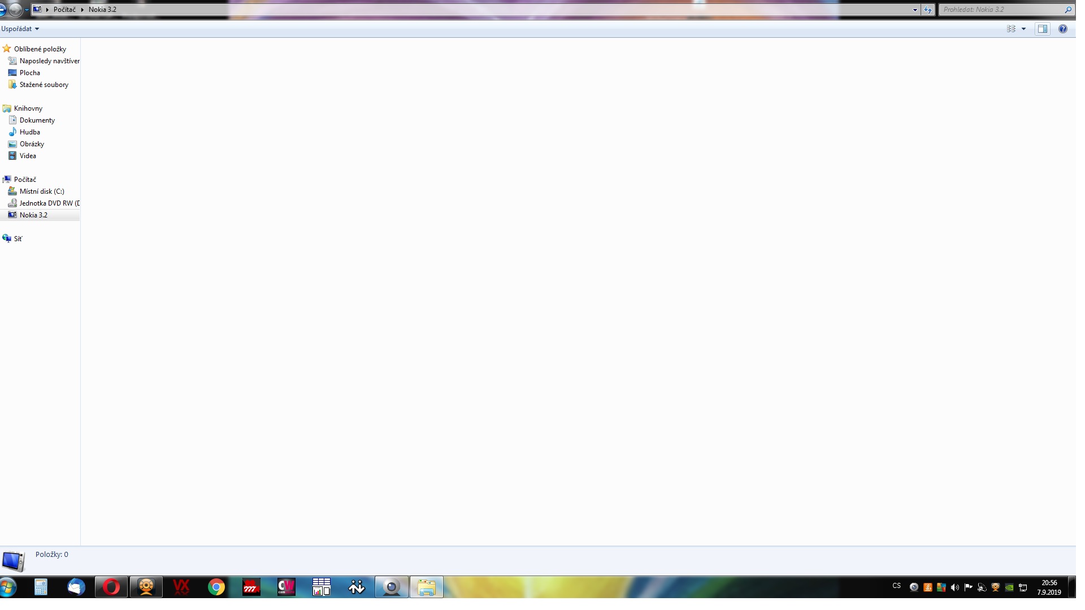Open the Dokumenty library
The height and width of the screenshot is (610, 1085).
tap(37, 120)
